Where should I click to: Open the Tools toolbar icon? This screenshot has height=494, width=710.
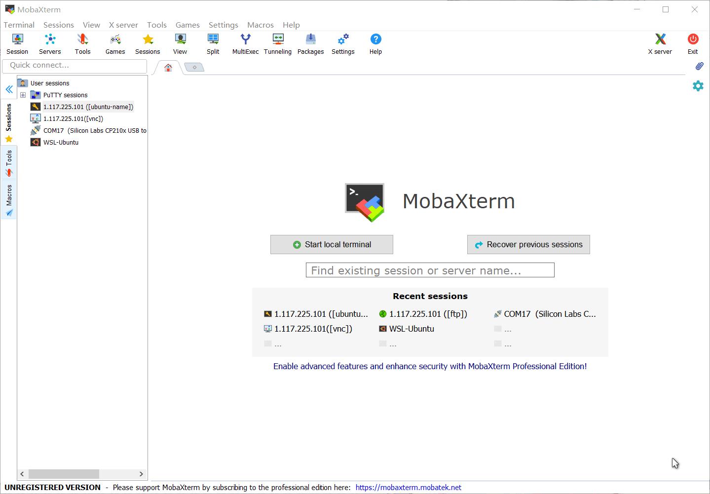click(82, 44)
